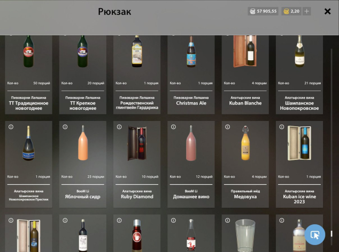The image size is (339, 252).
Task: Click info icon on Медовуха card
Action: [x=227, y=127]
